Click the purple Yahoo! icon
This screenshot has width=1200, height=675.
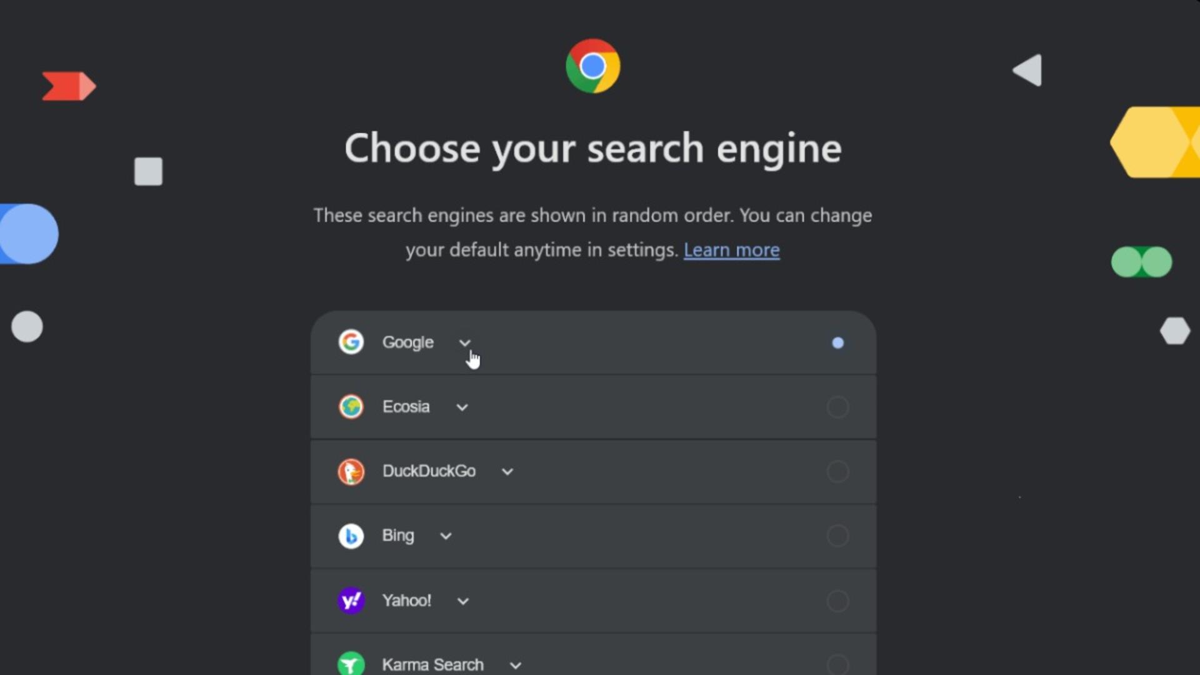pyautogui.click(x=351, y=601)
